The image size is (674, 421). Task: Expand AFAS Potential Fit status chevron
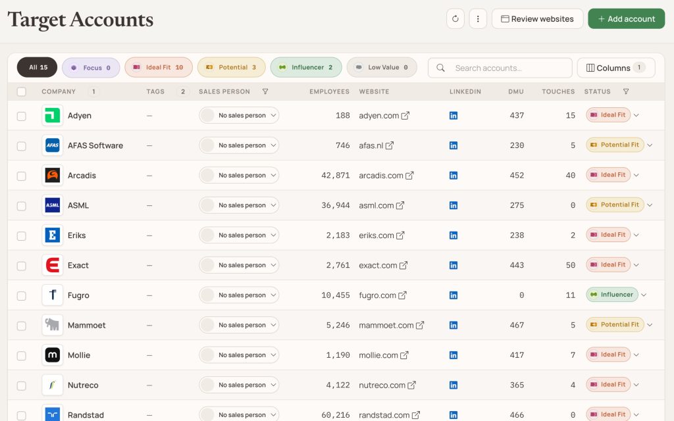650,145
